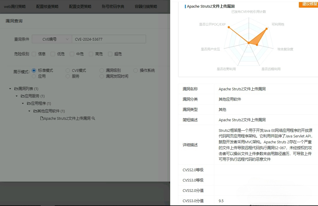Click the folder icon of 应用程序
The width and height of the screenshot is (318, 206).
(29, 103)
